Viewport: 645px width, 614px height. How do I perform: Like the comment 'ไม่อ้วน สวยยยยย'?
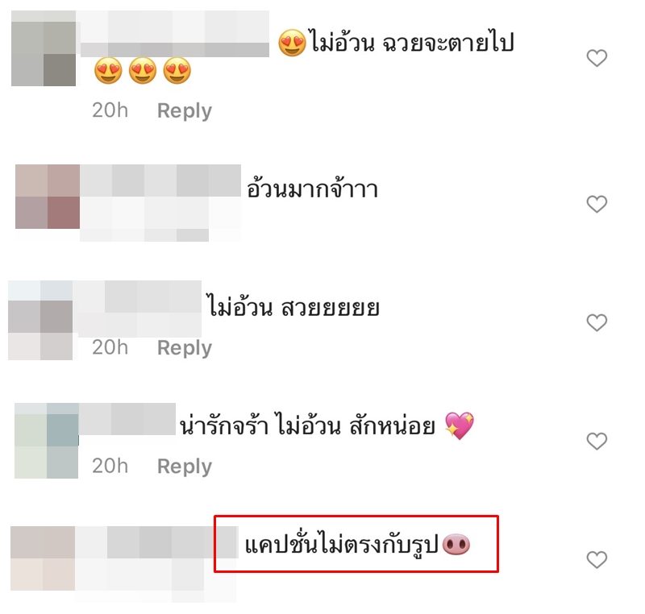point(597,322)
